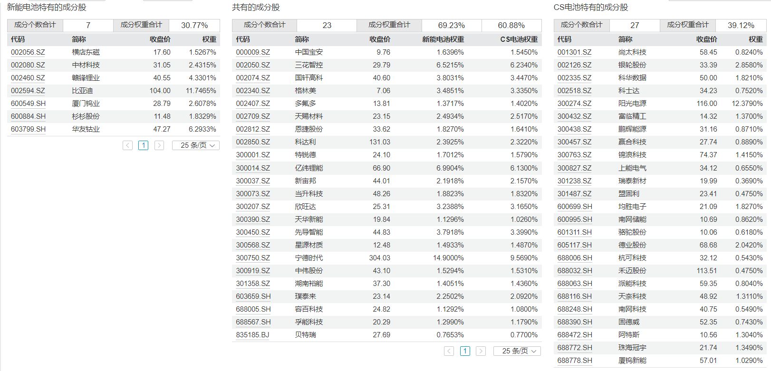Open stock code 688032.SH link
This screenshot has height=371, width=771.
575,271
